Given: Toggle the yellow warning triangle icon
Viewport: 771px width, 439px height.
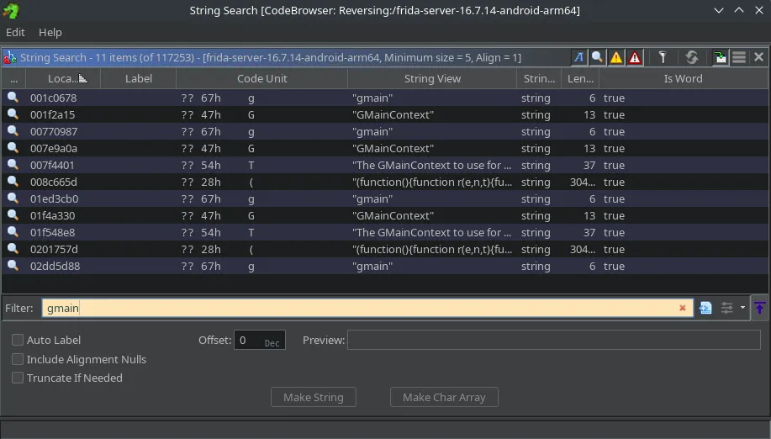Looking at the screenshot, I should coord(616,57).
